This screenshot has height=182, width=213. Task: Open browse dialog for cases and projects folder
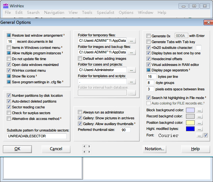[x=132, y=70]
